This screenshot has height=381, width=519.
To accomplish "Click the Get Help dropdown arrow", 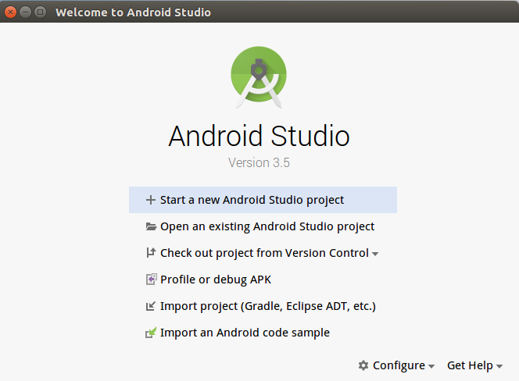I will point(499,366).
